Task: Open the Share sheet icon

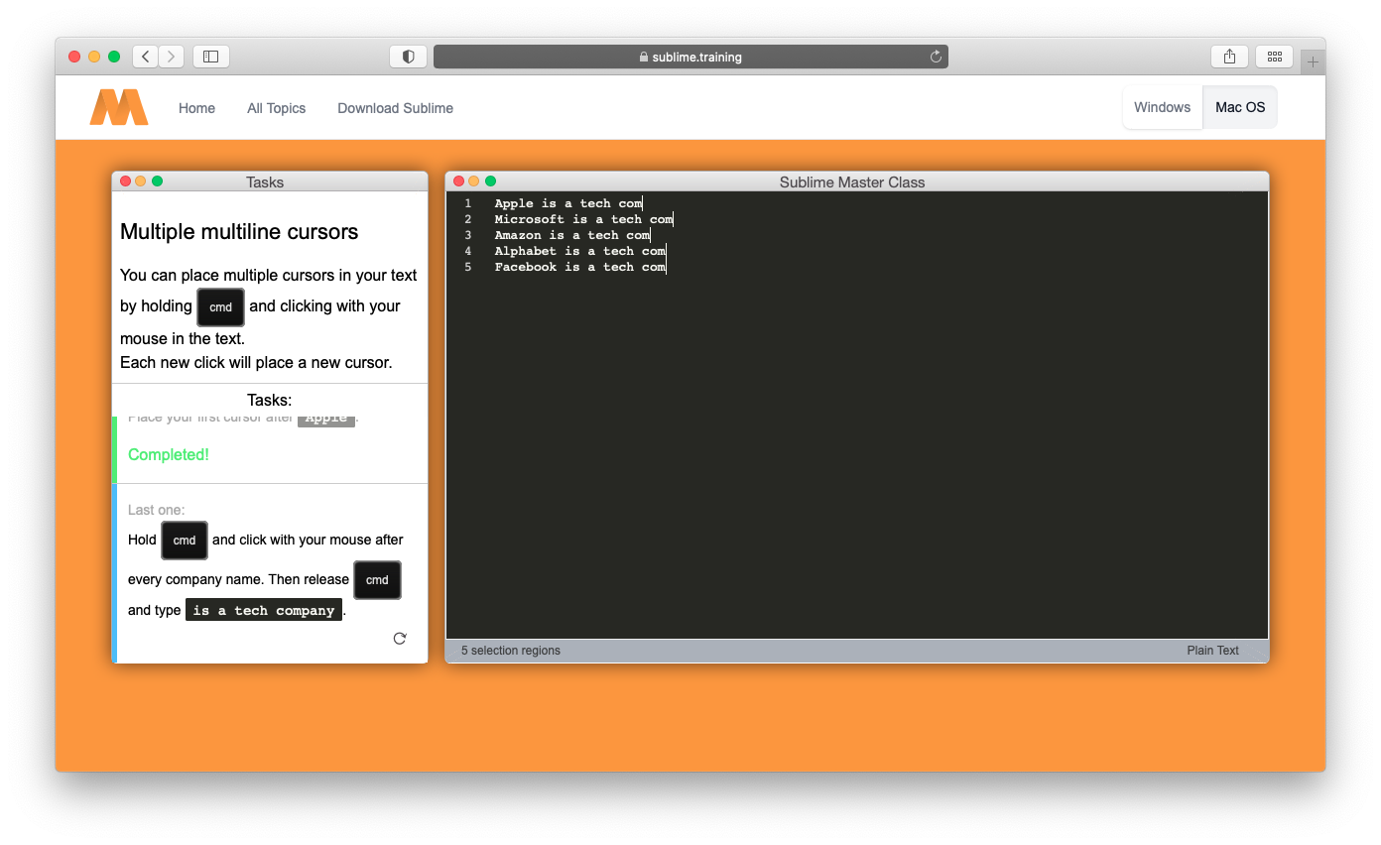Action: pos(1229,57)
